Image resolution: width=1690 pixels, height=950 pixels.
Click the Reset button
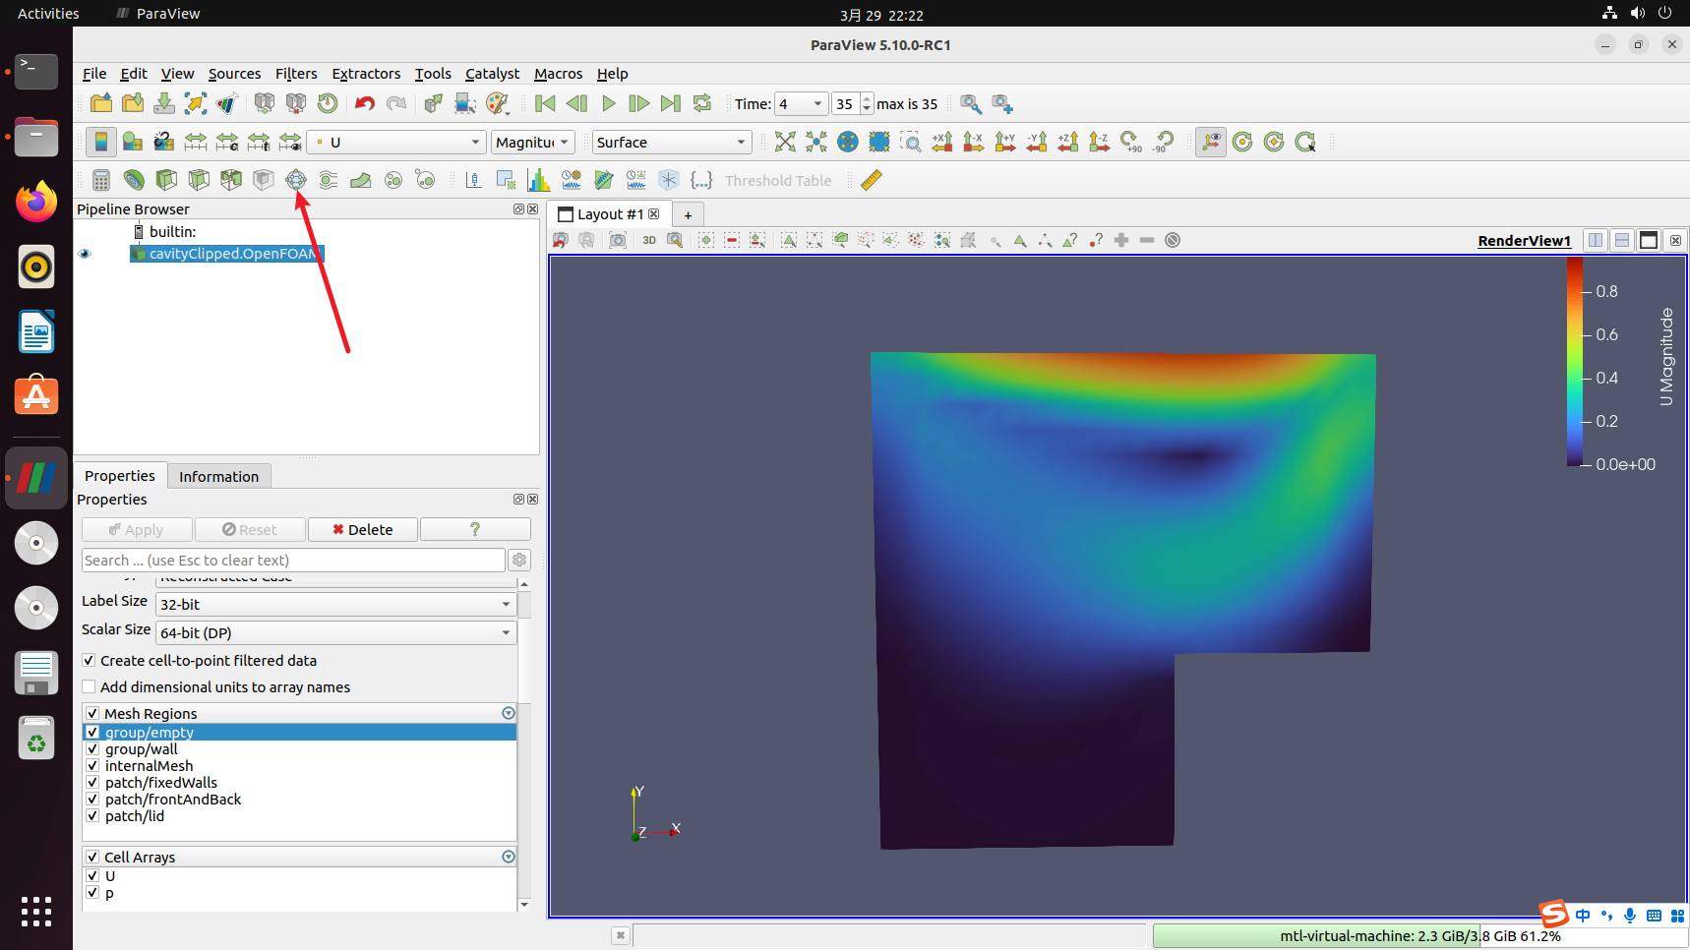tap(250, 529)
